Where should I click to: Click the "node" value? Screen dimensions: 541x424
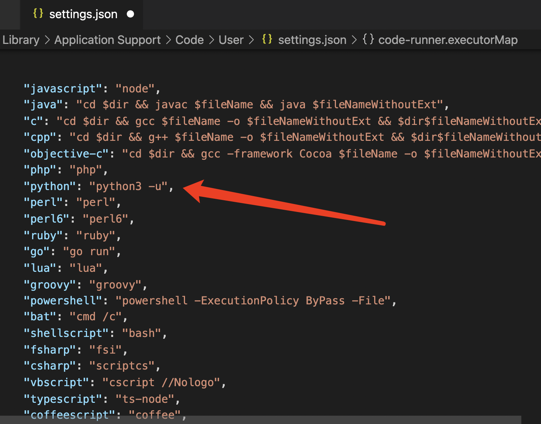[135, 89]
